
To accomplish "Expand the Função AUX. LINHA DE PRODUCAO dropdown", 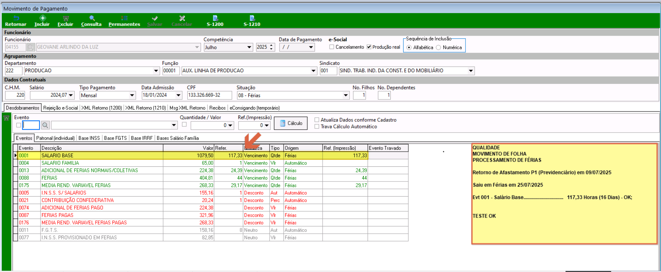I will [314, 71].
